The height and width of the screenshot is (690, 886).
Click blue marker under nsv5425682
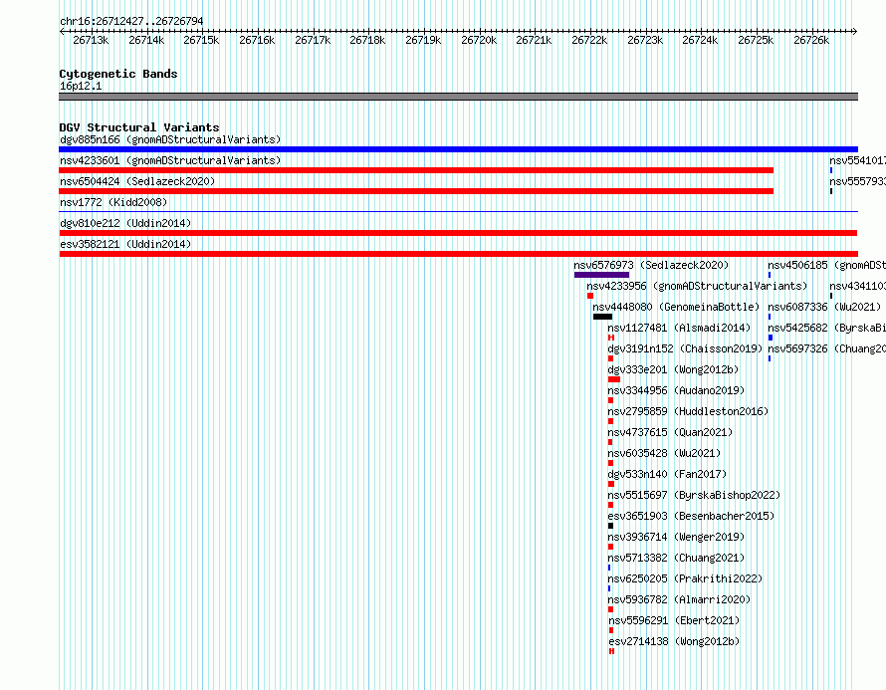point(771,338)
